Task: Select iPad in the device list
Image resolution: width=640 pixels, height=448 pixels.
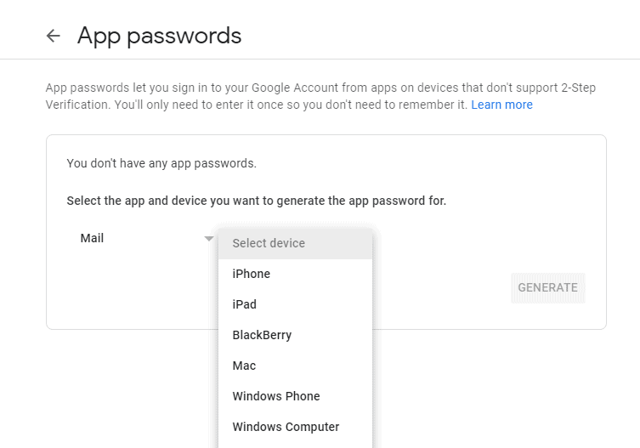Action: (245, 304)
